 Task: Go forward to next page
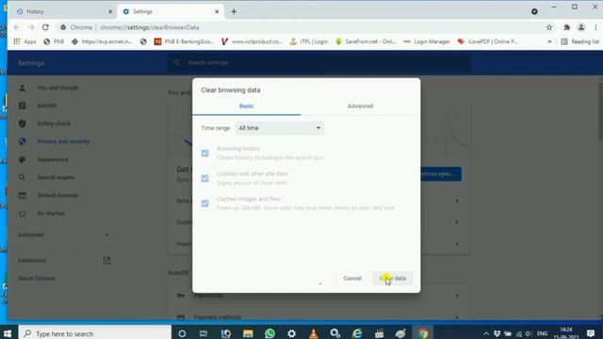point(31,27)
